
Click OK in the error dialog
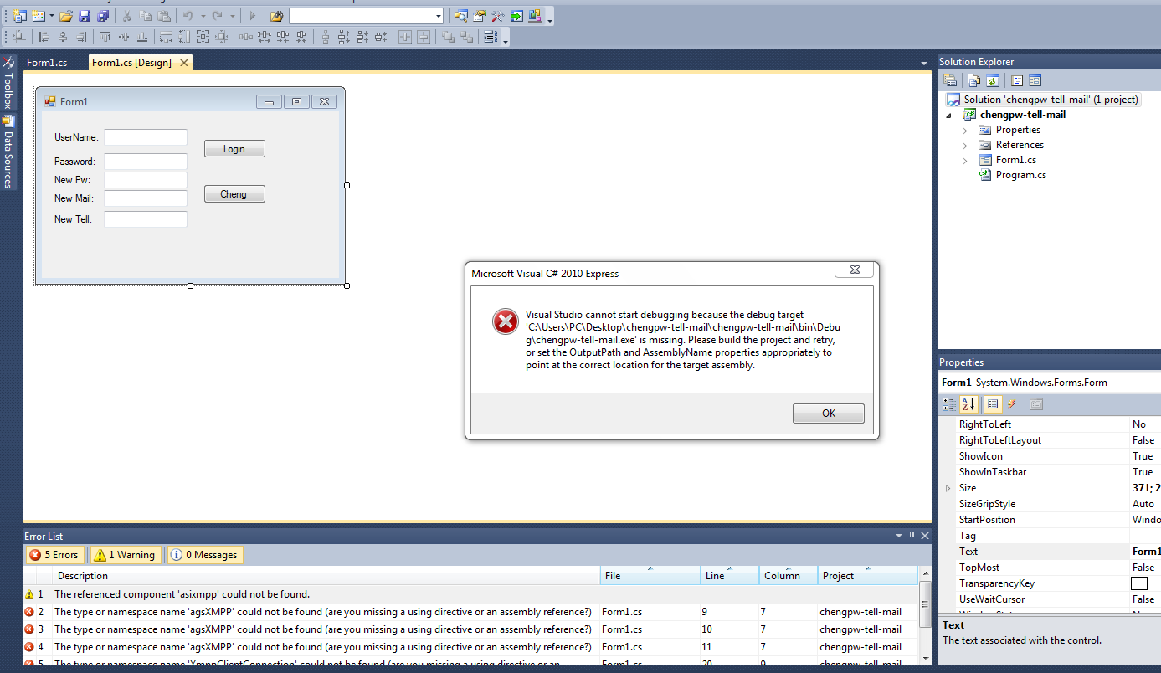[829, 414]
